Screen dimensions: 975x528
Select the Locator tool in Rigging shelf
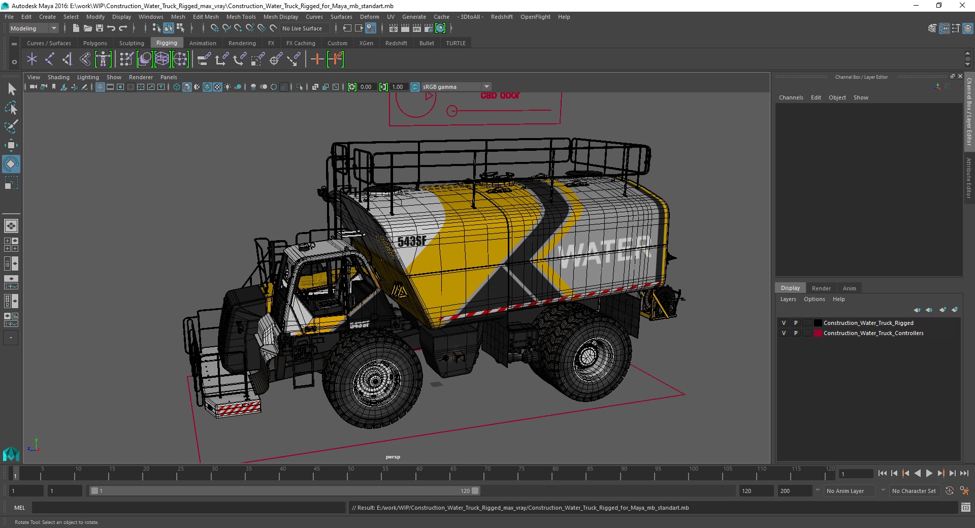32,59
